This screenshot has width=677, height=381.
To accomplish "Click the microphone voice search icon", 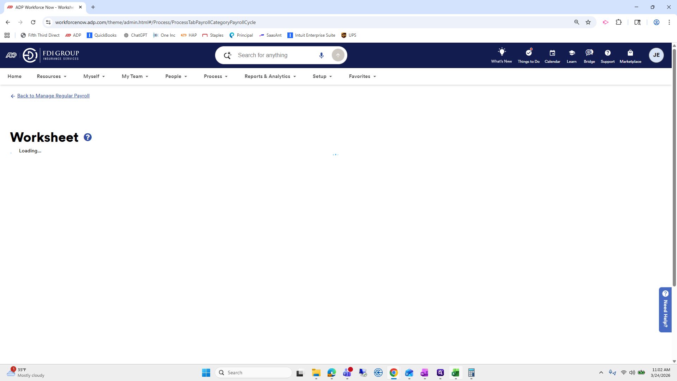I will [321, 55].
